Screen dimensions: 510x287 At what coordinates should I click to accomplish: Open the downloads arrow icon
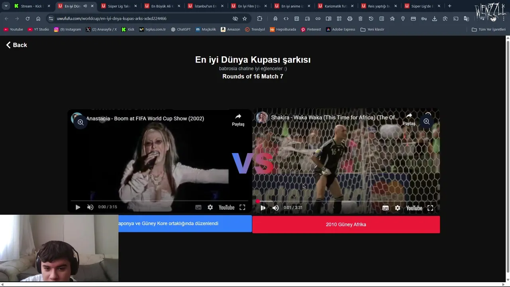pyautogui.click(x=435, y=18)
